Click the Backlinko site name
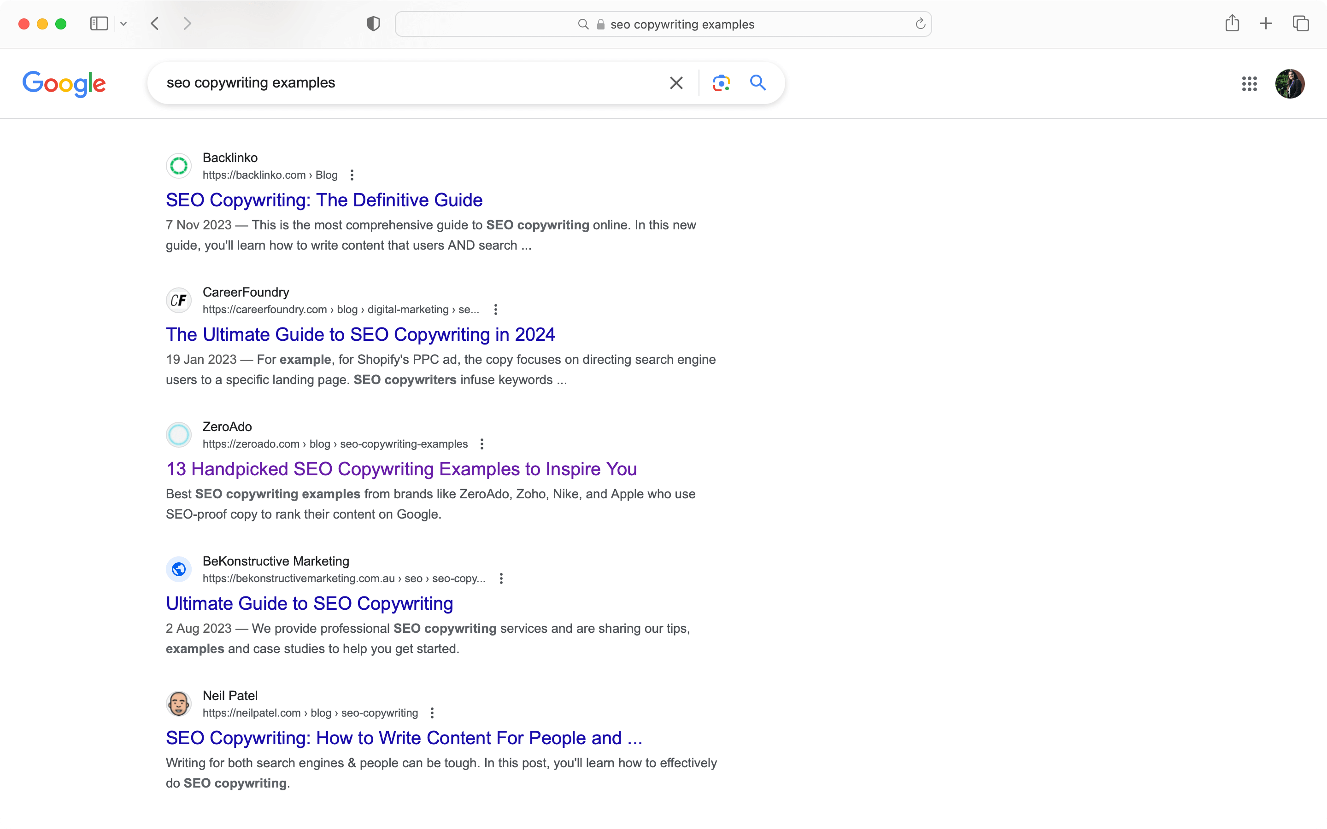Screen dimensions: 1327x829 pos(230,158)
